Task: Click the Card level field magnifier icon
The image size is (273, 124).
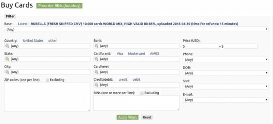Action: [97, 72]
